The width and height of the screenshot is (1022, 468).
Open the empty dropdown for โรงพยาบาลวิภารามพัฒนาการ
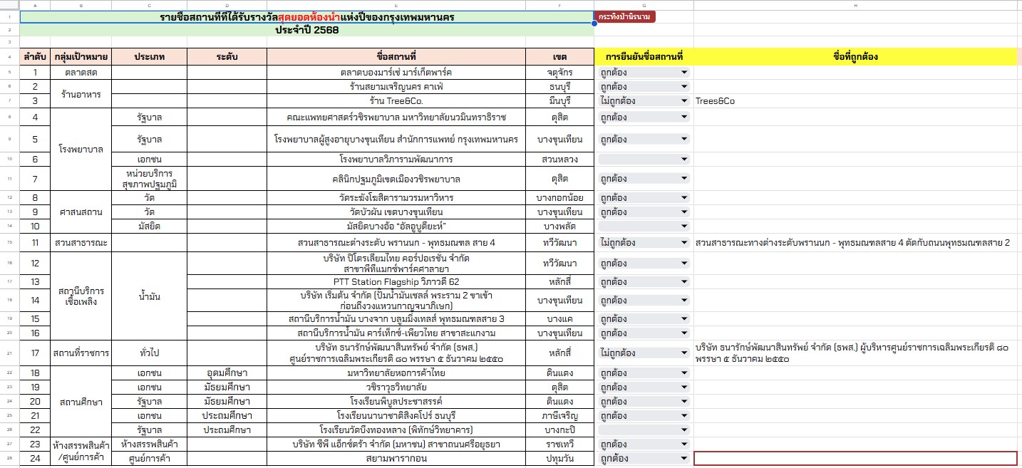644,158
